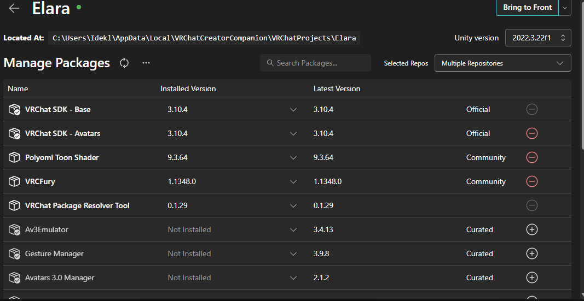The height and width of the screenshot is (301, 584).
Task: Click the Bring to Front button
Action: coord(528,8)
